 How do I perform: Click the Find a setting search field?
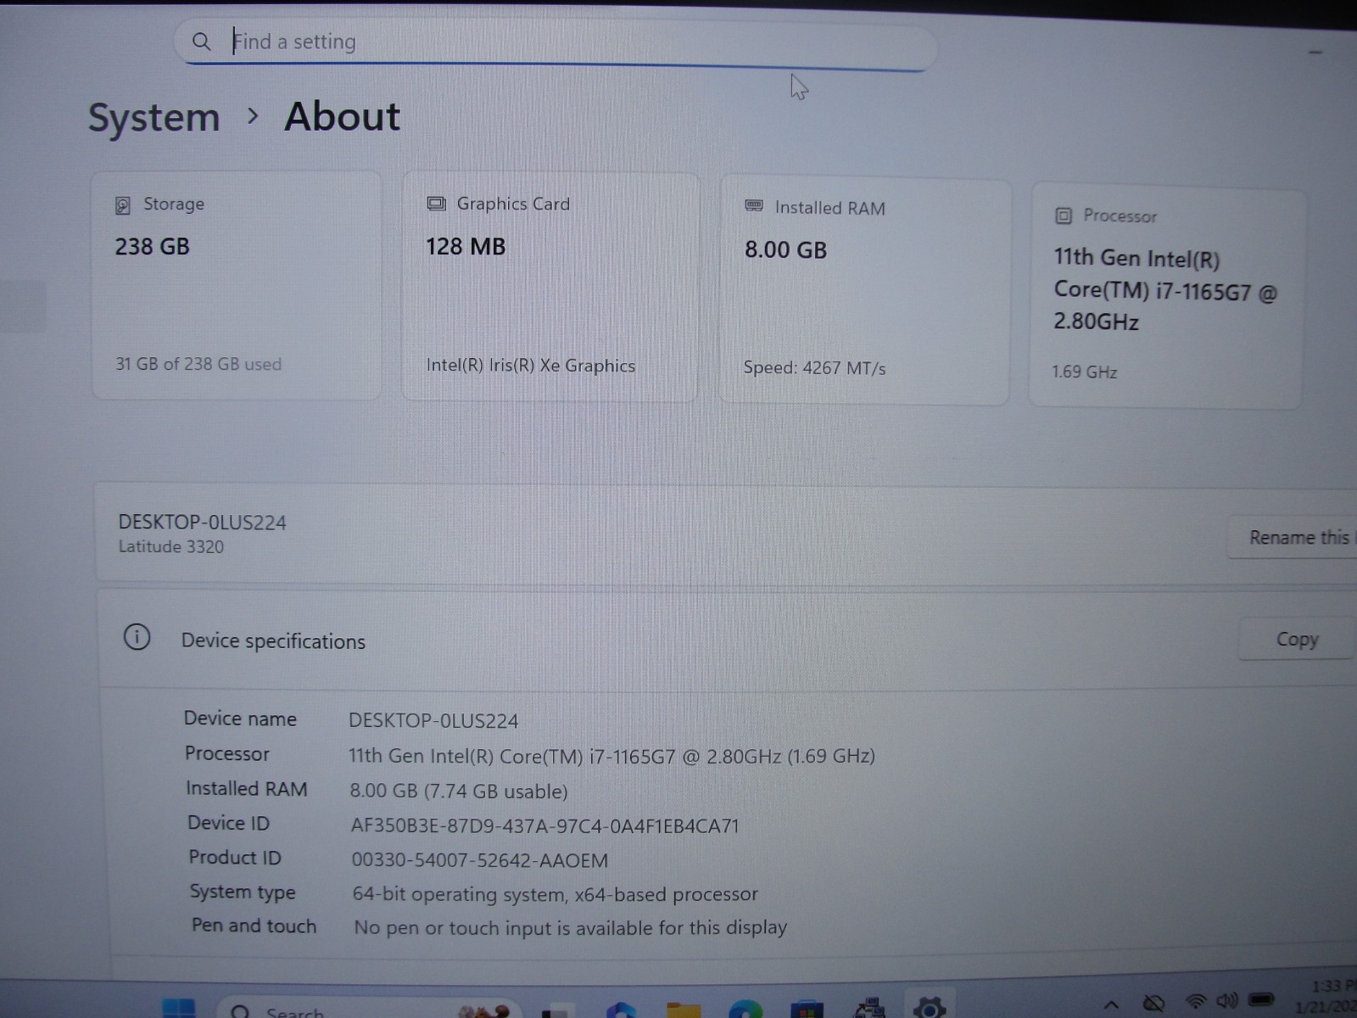pos(556,42)
